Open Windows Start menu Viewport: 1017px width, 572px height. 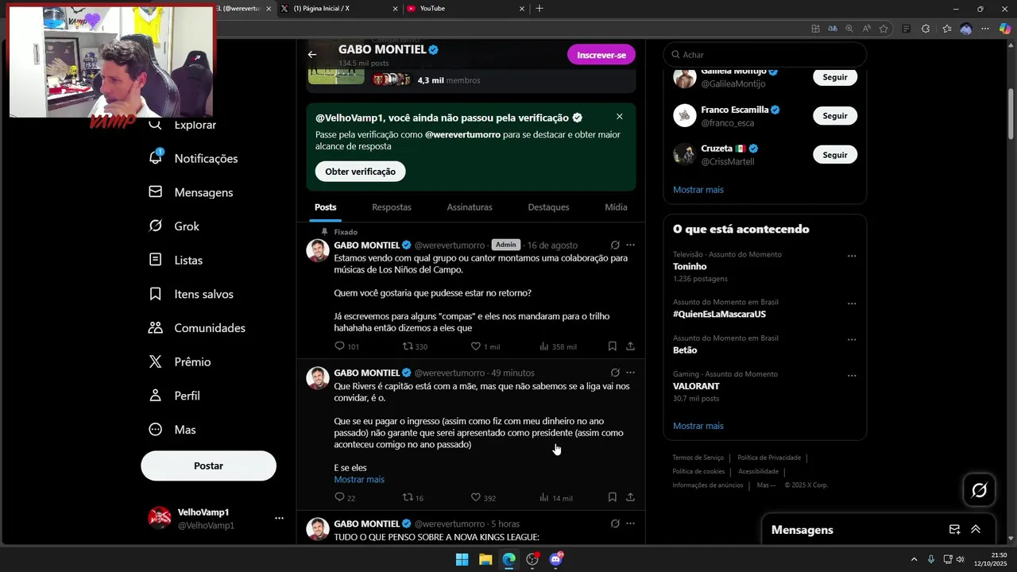click(462, 559)
